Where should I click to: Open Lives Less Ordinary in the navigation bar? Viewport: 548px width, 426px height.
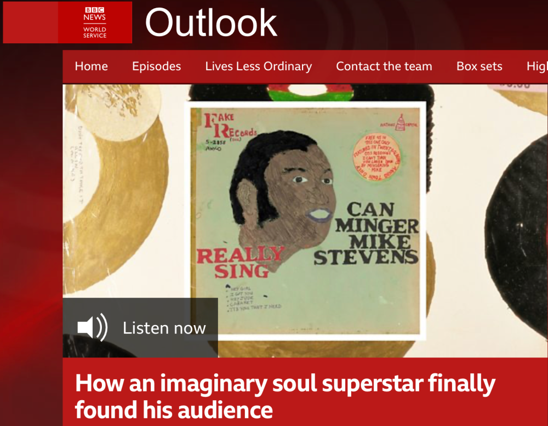[x=259, y=66]
